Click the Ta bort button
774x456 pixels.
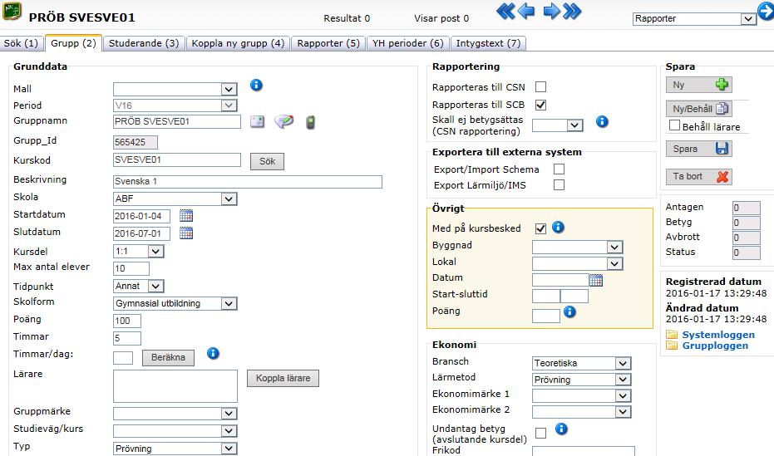point(698,176)
